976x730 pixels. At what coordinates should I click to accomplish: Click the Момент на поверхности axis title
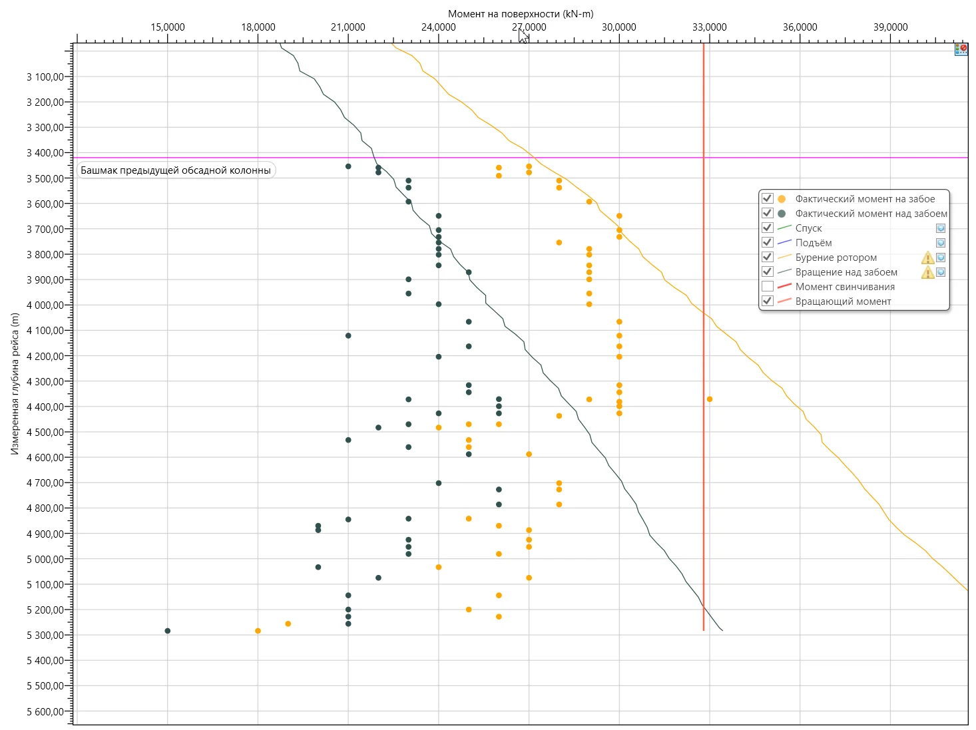(x=521, y=13)
